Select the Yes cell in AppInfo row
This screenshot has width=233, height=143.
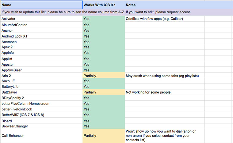(x=104, y=52)
